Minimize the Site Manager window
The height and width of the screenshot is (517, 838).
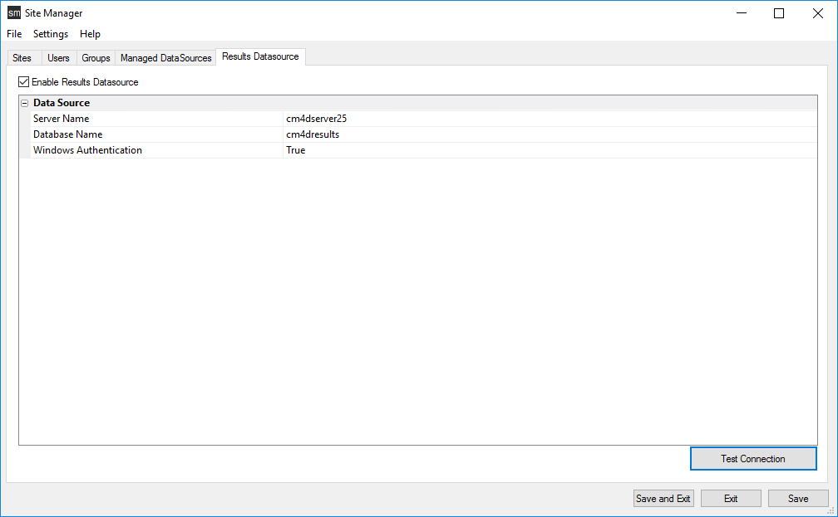(x=741, y=13)
